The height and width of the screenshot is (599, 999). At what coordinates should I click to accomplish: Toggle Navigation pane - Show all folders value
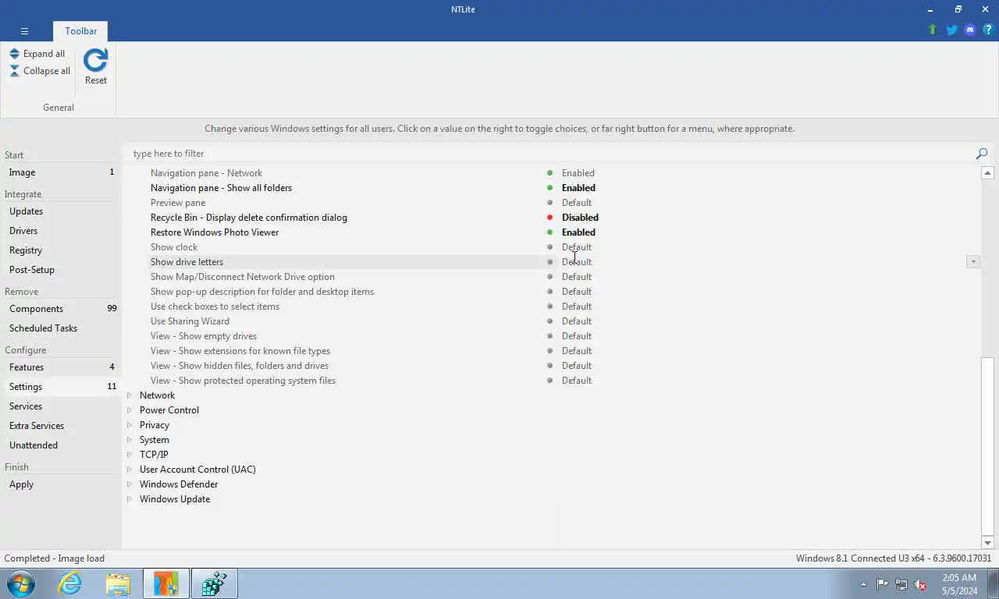(x=578, y=188)
